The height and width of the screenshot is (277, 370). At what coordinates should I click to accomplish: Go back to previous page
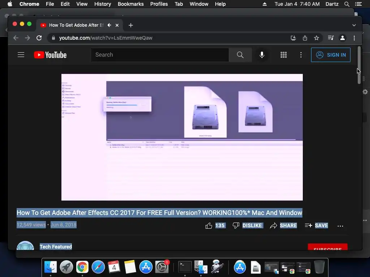(16, 38)
